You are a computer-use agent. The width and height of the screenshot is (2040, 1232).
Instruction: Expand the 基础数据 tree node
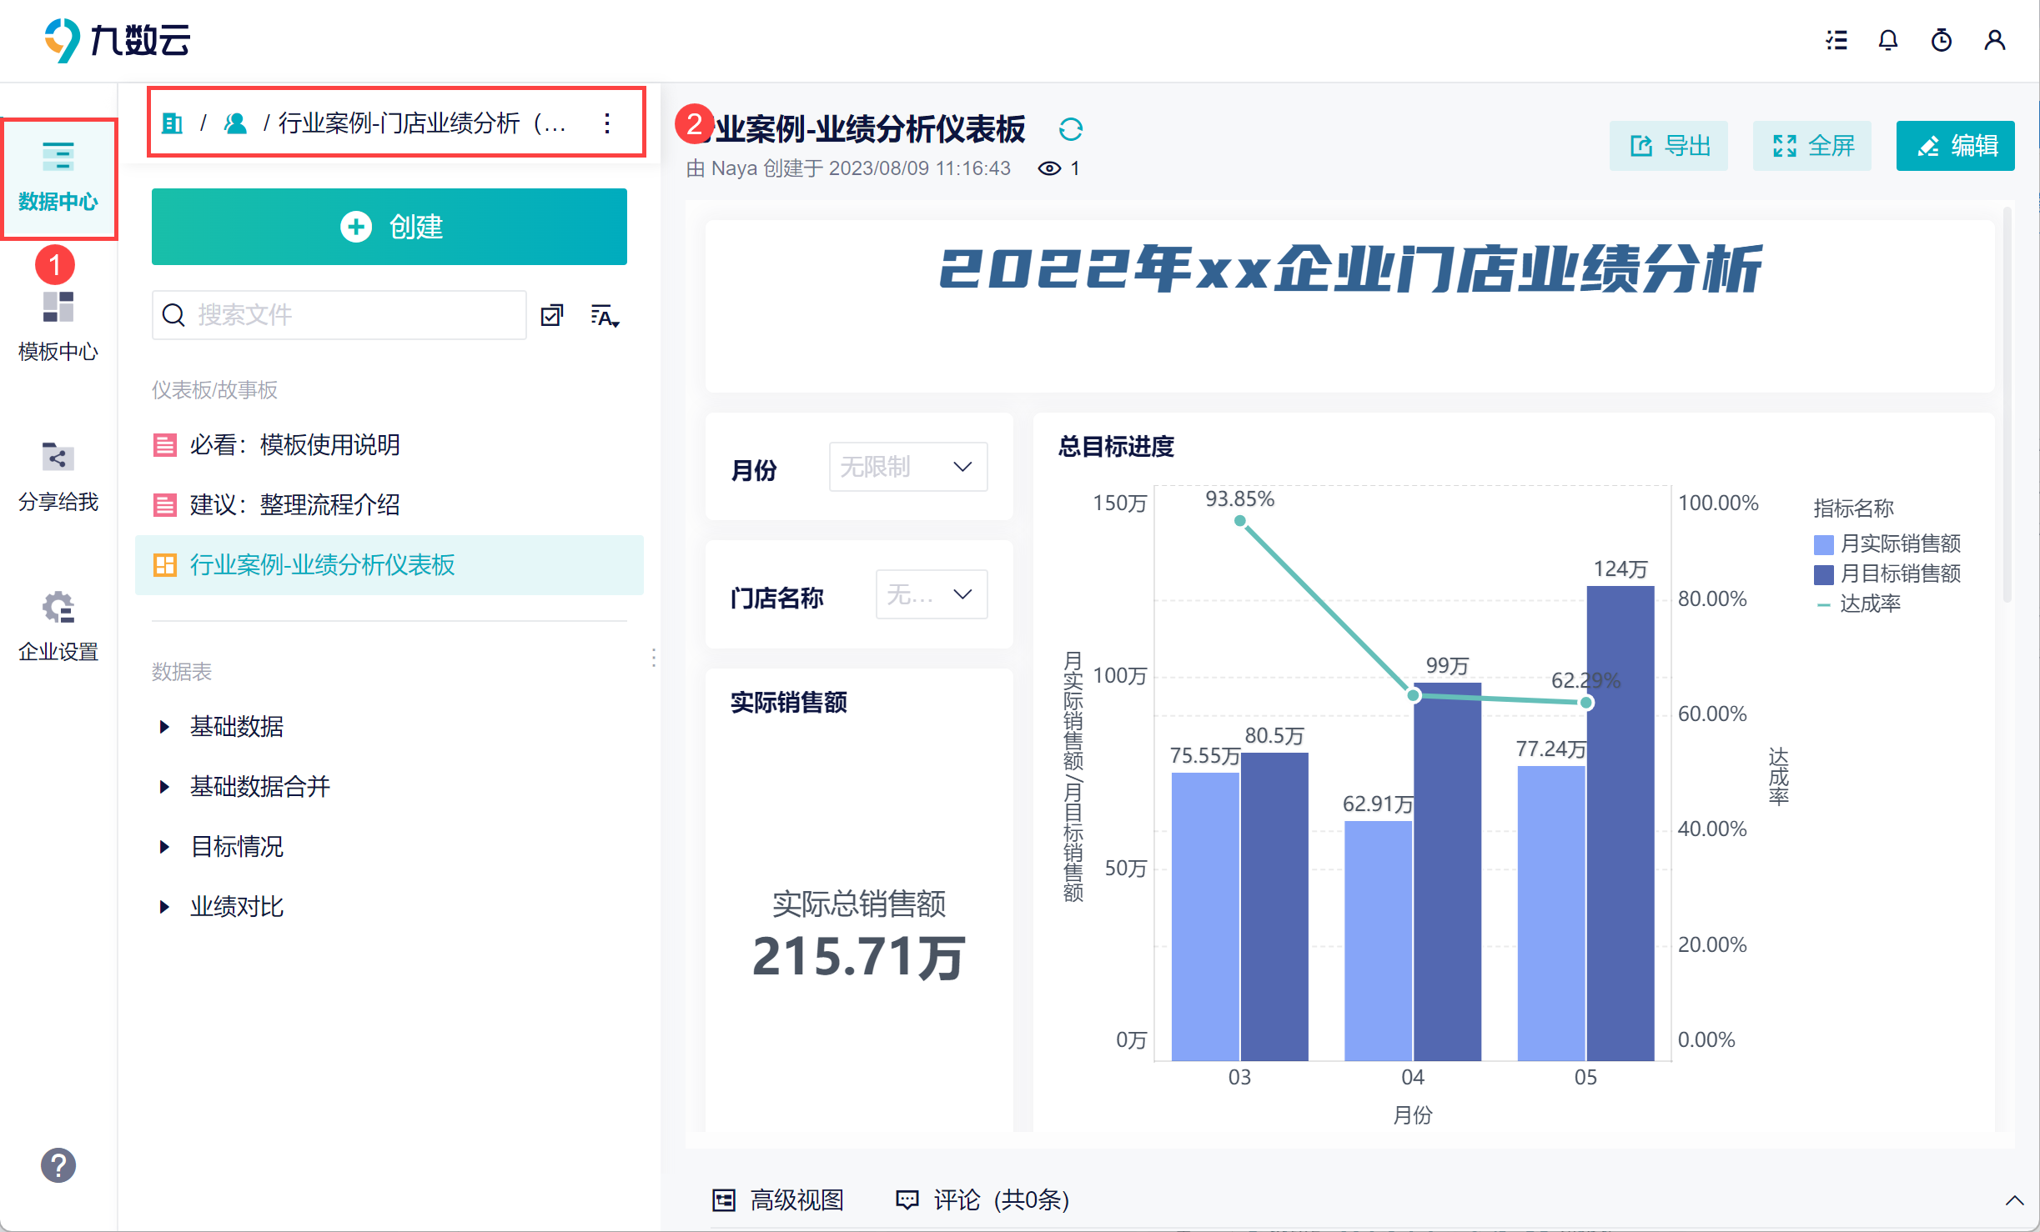(164, 727)
